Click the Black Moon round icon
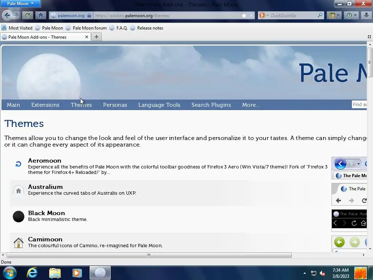Image resolution: width=373 pixels, height=280 pixels. click(18, 217)
